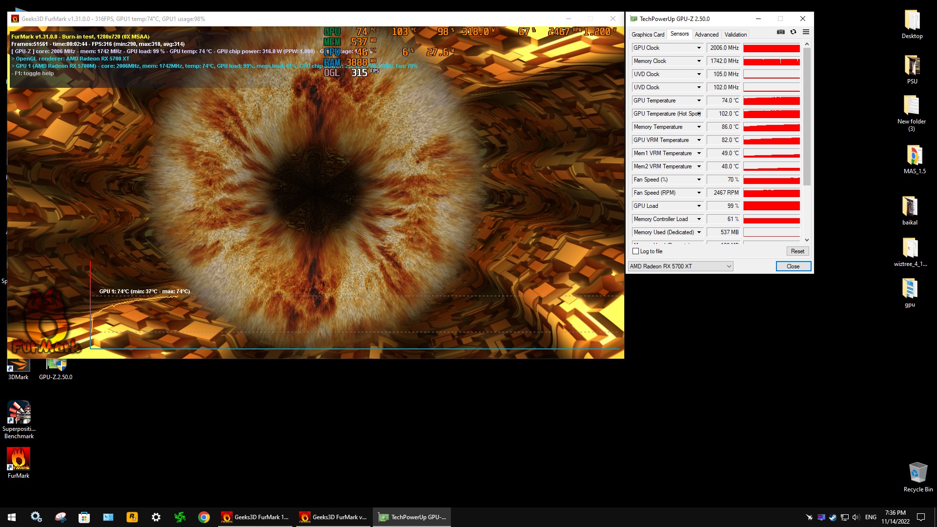Image resolution: width=937 pixels, height=527 pixels.
Task: Click the GPU-Z screenshot camera icon
Action: click(x=781, y=32)
